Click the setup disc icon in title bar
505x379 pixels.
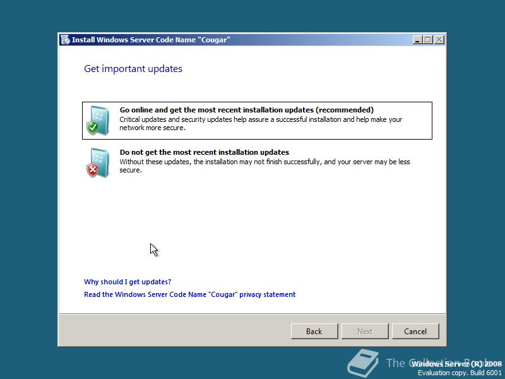pos(65,40)
